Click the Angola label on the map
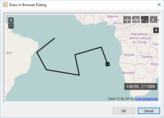164x118 pixels. click(x=129, y=55)
